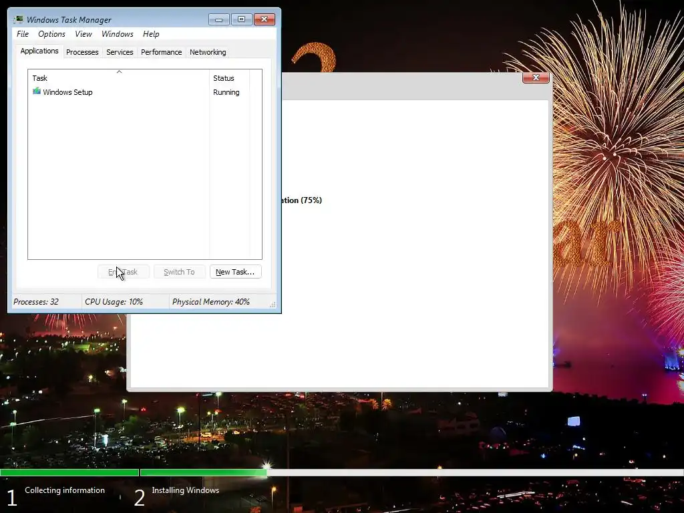
Task: Minimize the Windows Task Manager window
Action: 218,19
